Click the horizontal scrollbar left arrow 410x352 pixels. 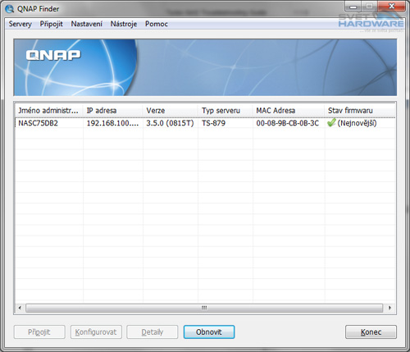[x=20, y=308]
